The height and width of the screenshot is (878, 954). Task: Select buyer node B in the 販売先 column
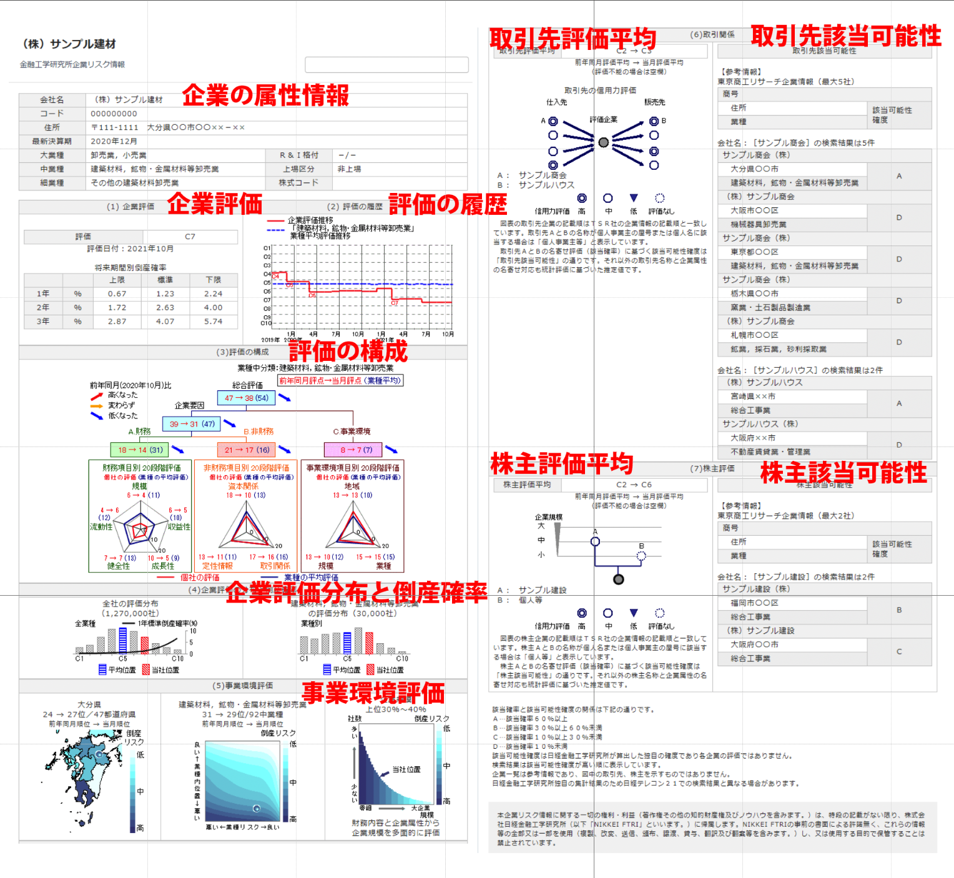click(654, 121)
